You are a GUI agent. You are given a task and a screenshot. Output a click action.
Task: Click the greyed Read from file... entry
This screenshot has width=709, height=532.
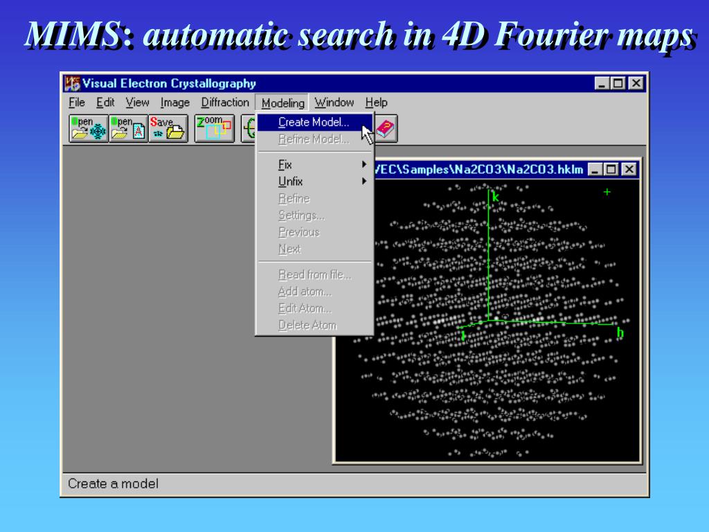[315, 274]
